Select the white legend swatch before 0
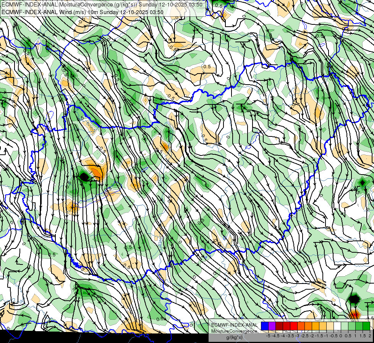Viewport: 374px width, 343px height. point(337,326)
